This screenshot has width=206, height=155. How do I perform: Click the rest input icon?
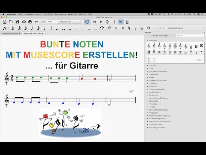click(109, 28)
